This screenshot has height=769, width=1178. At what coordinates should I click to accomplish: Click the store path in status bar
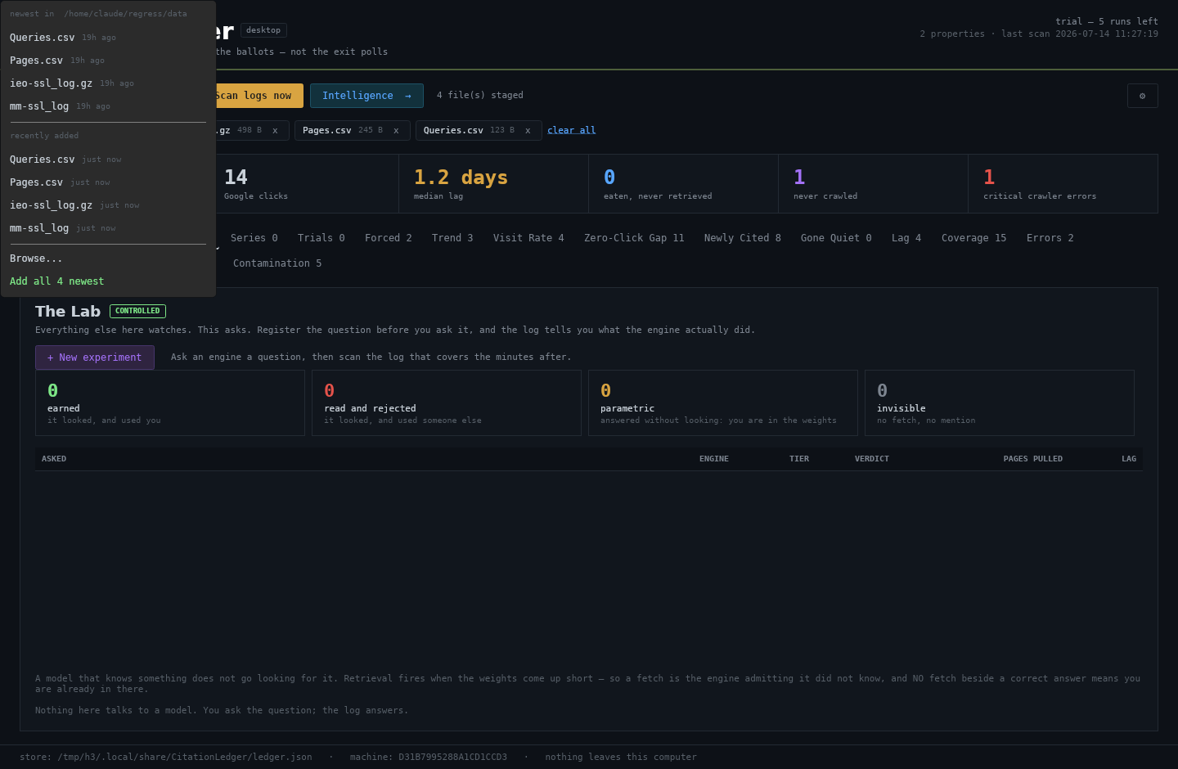(166, 758)
